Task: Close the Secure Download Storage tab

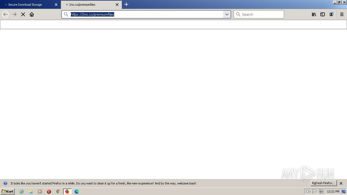Action: 56,5
